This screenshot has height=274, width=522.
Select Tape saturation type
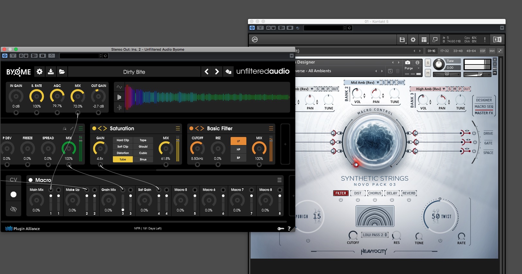[143, 140]
